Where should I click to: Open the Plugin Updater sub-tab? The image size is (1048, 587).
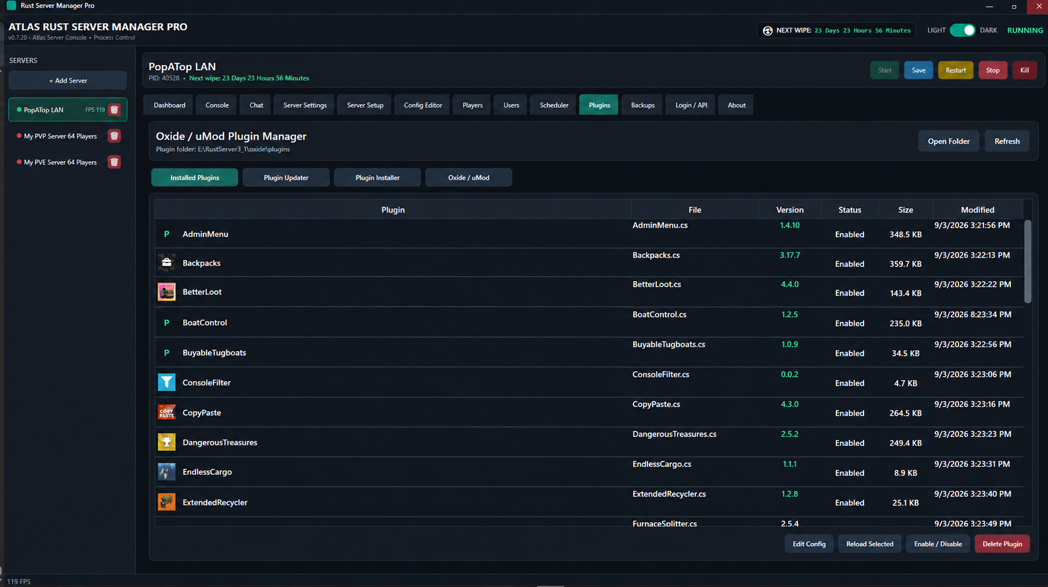[x=286, y=178]
